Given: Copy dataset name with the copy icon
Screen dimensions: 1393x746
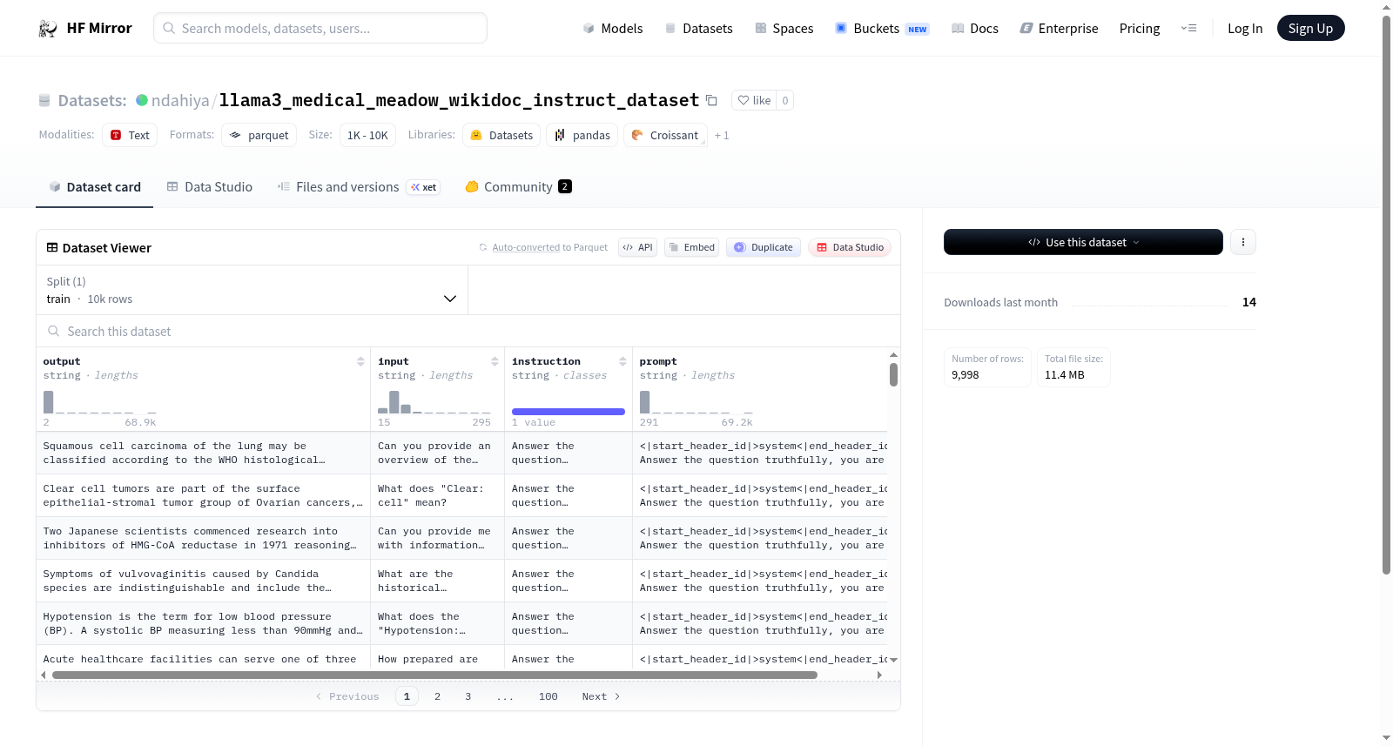Looking at the screenshot, I should (x=711, y=100).
